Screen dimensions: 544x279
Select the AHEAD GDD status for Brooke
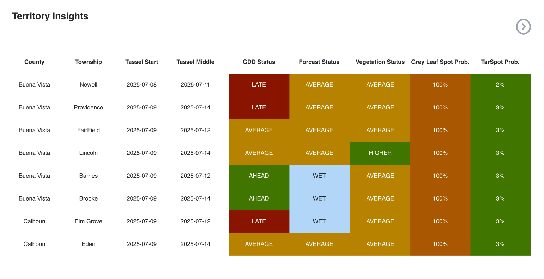tap(259, 198)
